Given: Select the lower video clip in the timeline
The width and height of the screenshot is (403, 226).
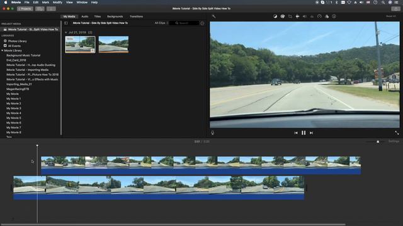Looking at the screenshot, I should click(x=159, y=188).
